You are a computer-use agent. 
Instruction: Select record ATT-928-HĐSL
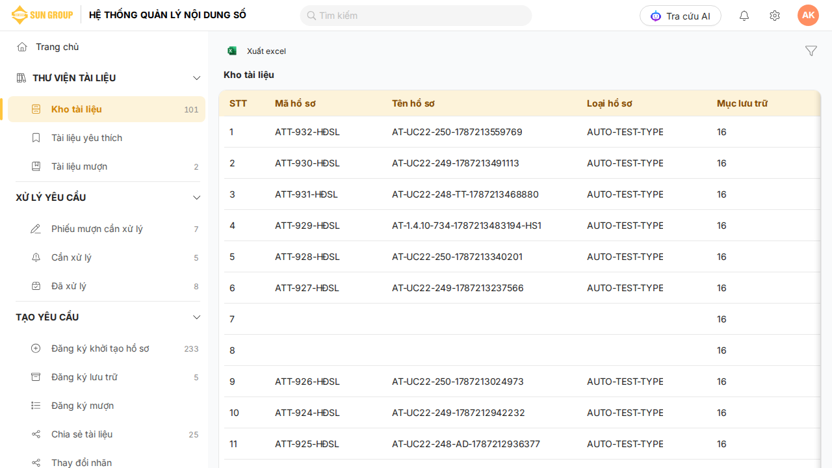pyautogui.click(x=307, y=257)
